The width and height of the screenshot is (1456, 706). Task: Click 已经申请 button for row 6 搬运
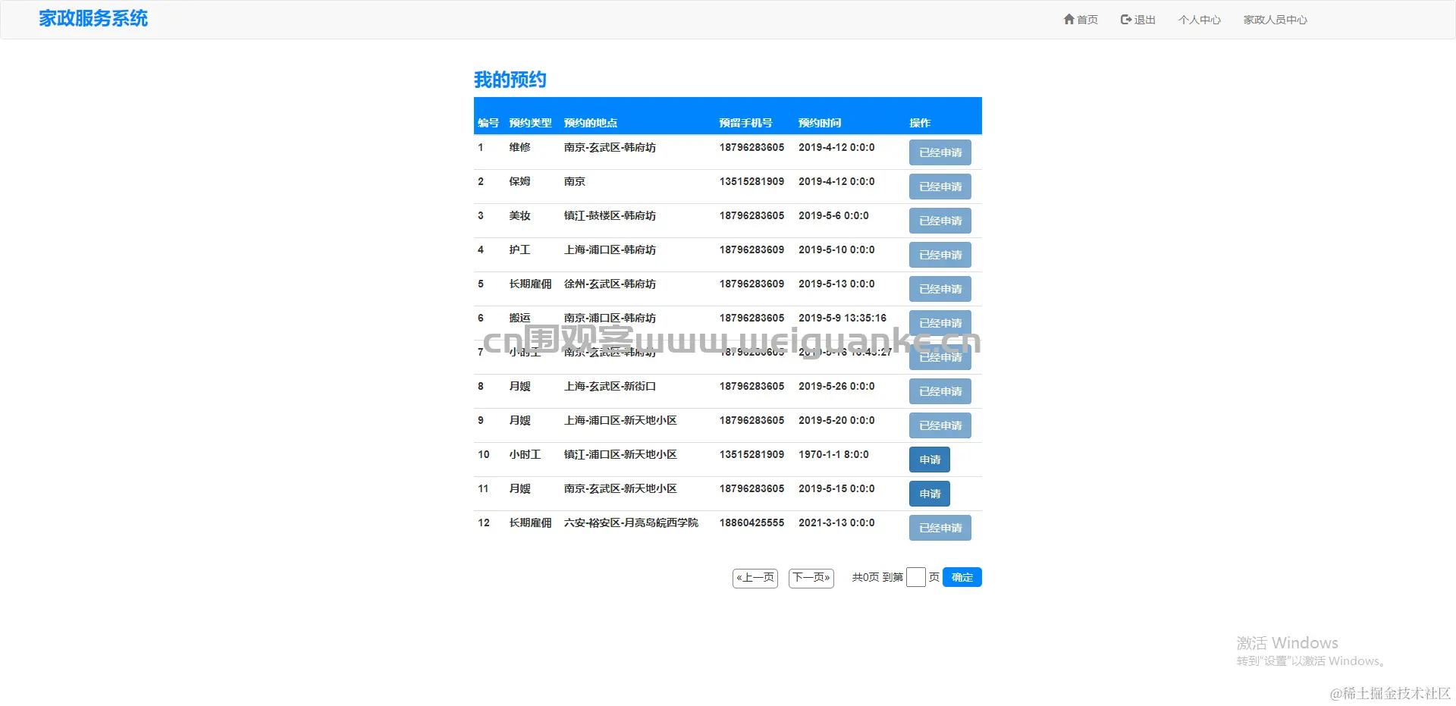coord(940,322)
